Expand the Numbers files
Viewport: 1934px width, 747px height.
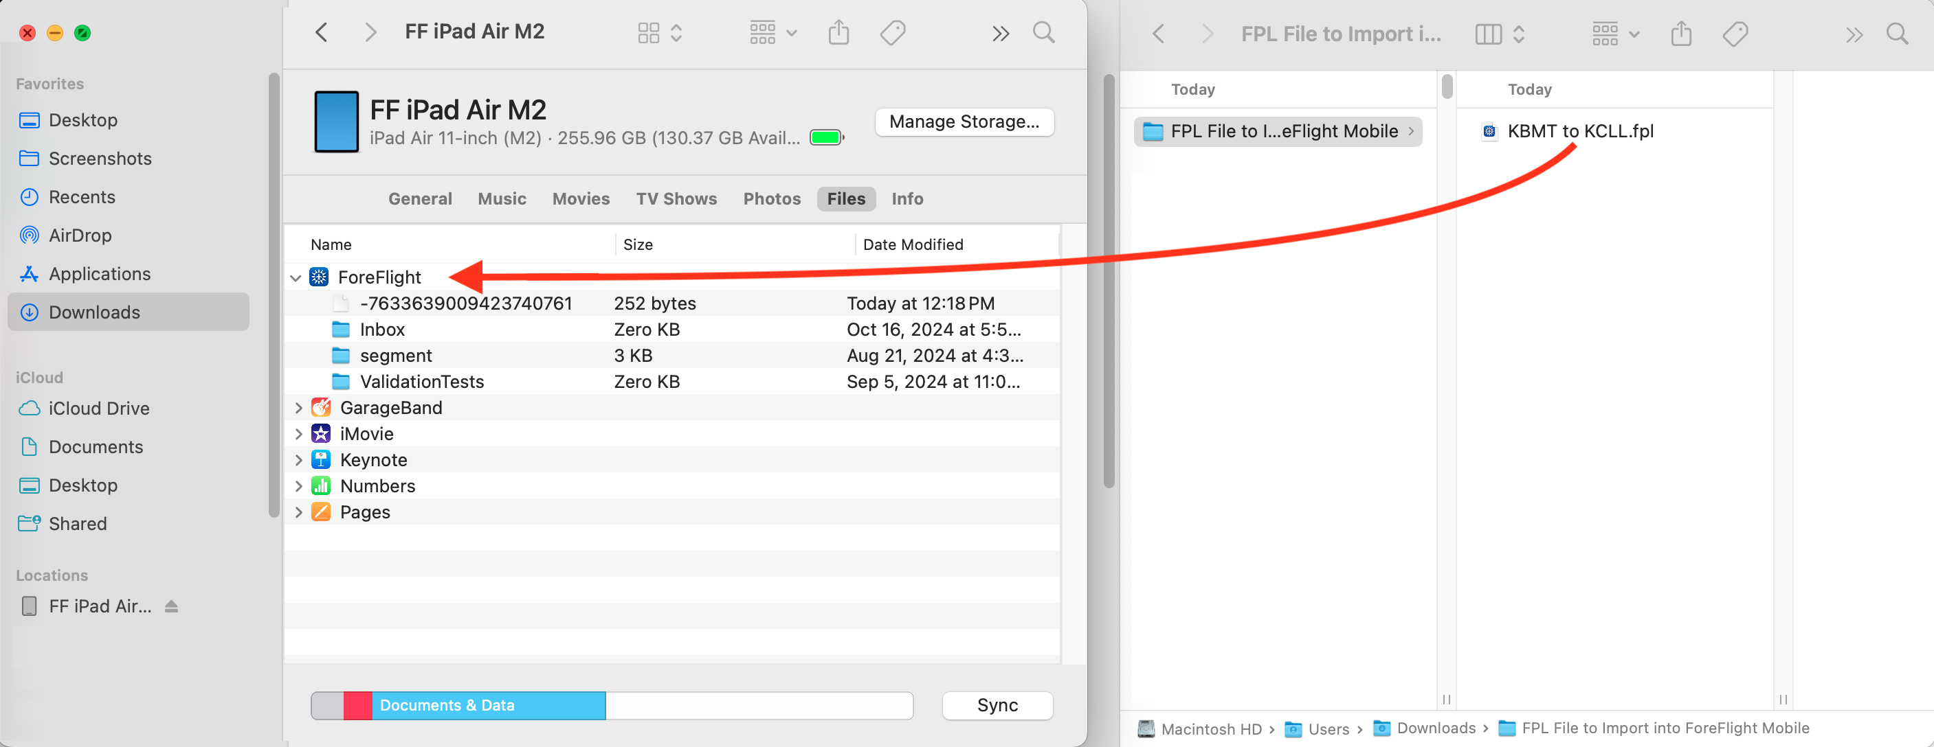pos(298,487)
